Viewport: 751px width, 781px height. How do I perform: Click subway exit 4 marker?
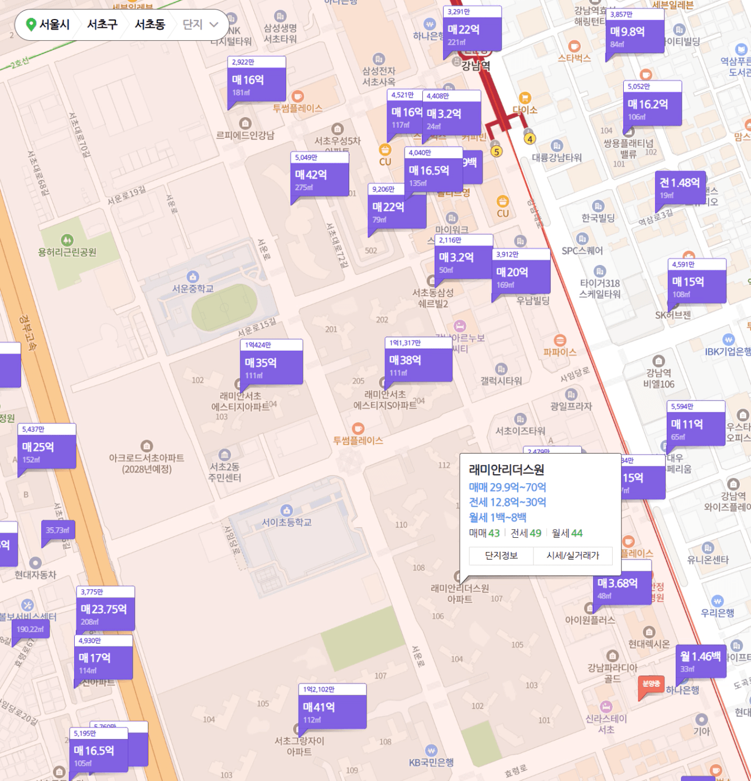click(x=529, y=139)
